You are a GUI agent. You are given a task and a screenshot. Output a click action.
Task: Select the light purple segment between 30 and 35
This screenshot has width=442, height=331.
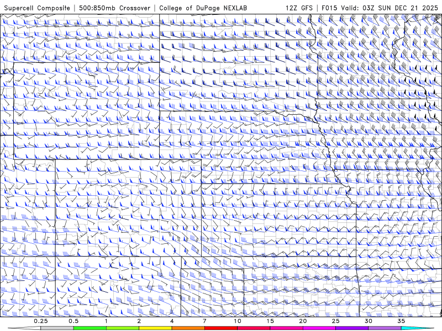coord(385,328)
